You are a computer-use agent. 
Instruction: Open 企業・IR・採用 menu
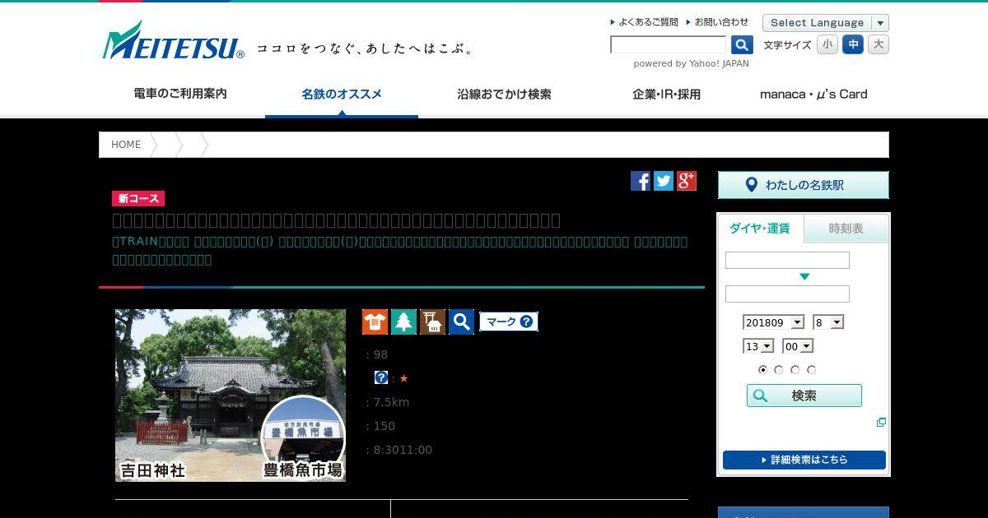click(x=666, y=95)
